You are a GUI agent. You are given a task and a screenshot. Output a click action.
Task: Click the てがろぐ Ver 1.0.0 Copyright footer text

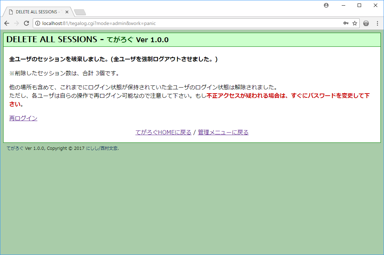point(63,148)
